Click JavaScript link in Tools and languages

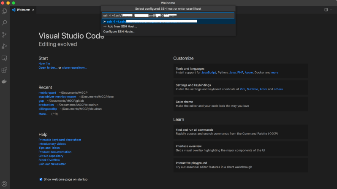(x=209, y=73)
